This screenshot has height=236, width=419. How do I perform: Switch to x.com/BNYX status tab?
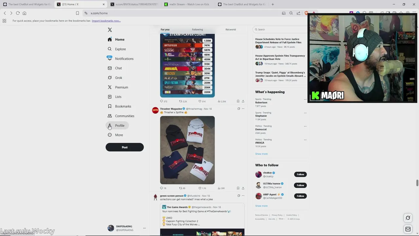134,4
